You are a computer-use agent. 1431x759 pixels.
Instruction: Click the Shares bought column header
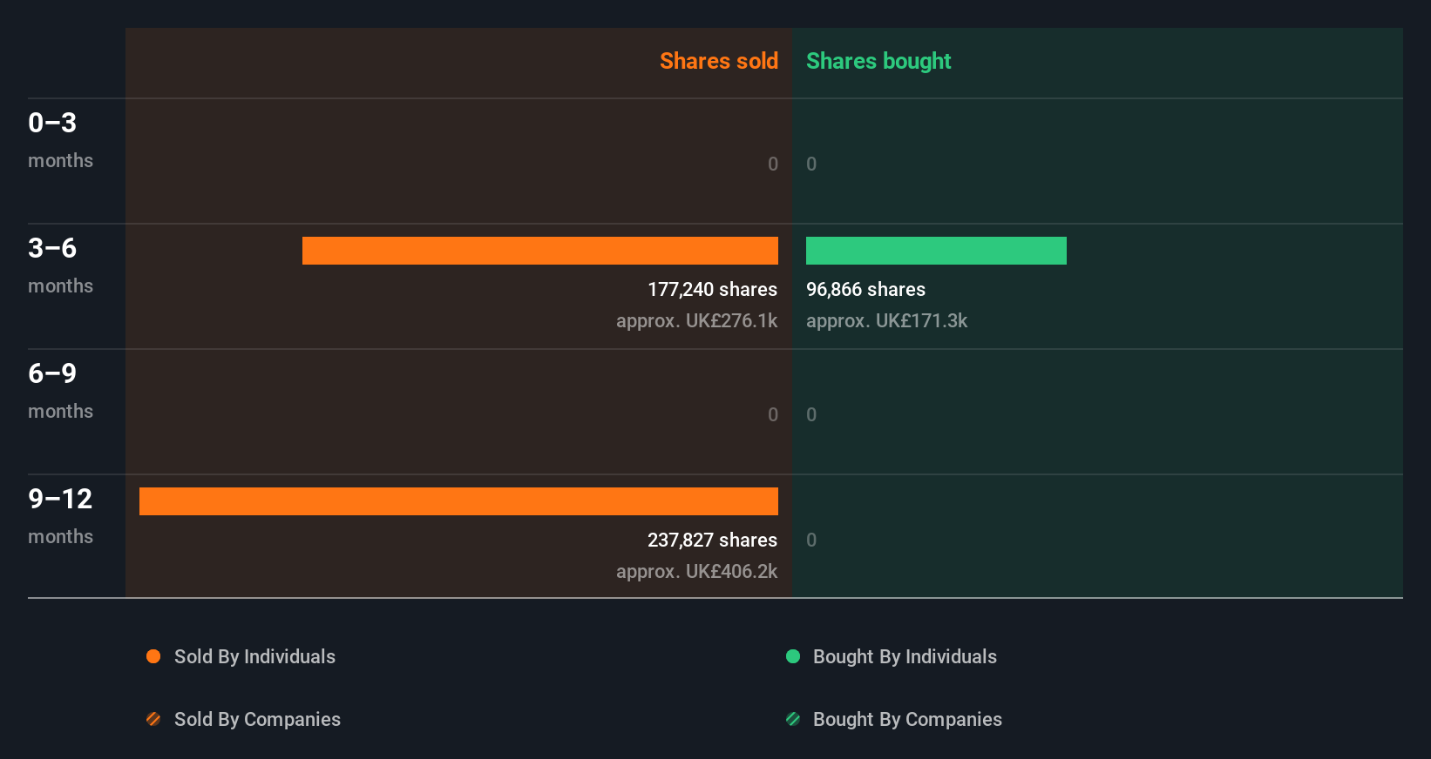pos(878,61)
